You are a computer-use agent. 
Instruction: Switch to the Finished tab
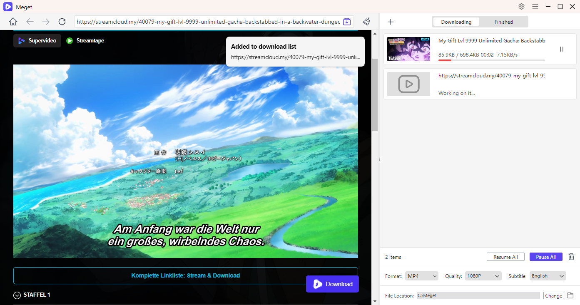503,22
